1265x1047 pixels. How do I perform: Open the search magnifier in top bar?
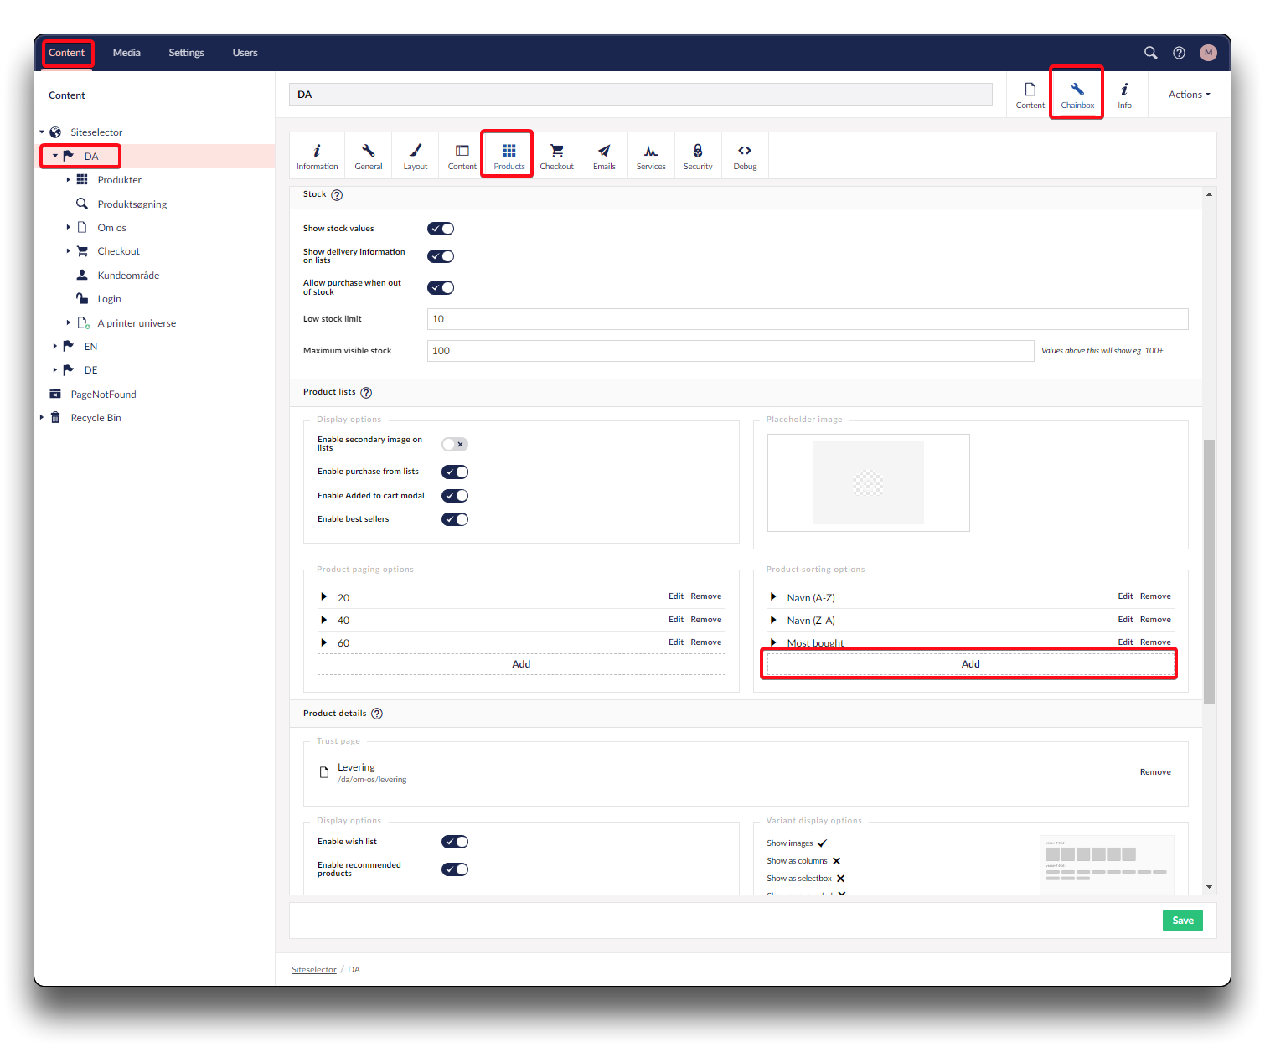point(1150,53)
